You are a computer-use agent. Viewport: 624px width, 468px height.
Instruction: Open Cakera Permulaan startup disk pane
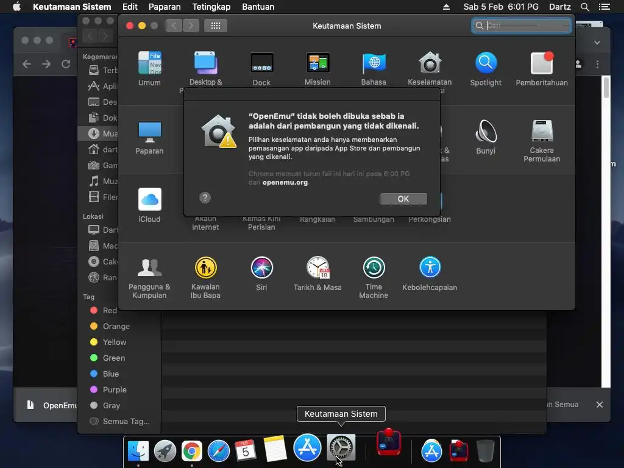click(x=542, y=141)
